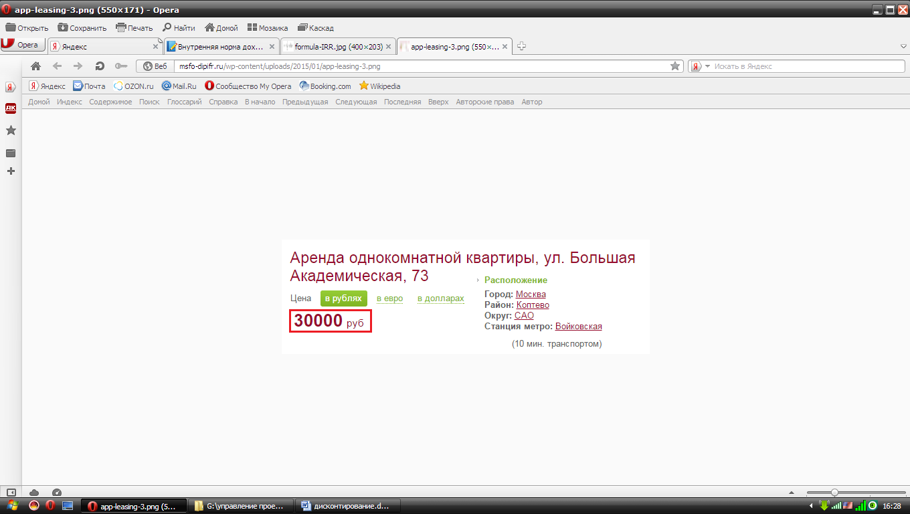Open the OZON.ru bookmark
The height and width of the screenshot is (514, 910).
pos(134,86)
